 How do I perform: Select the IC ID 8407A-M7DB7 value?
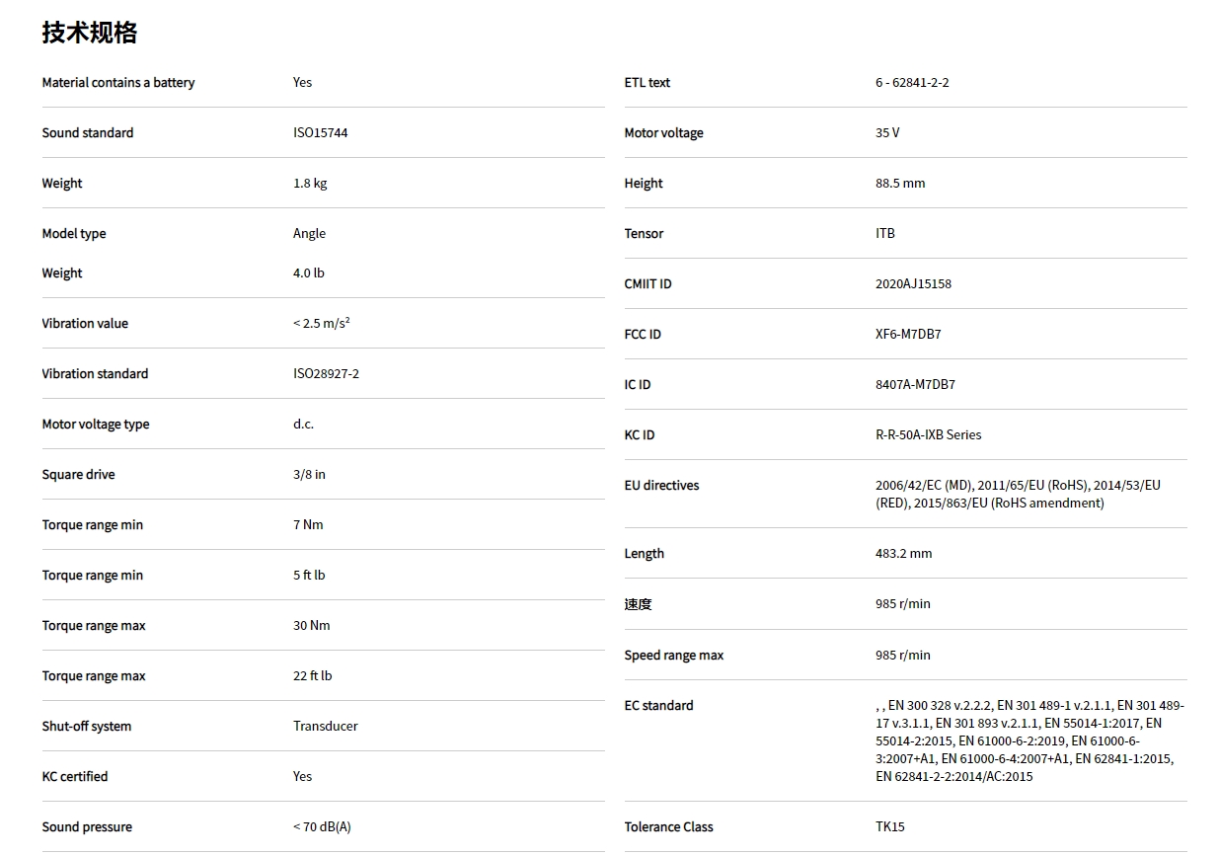[x=915, y=385]
